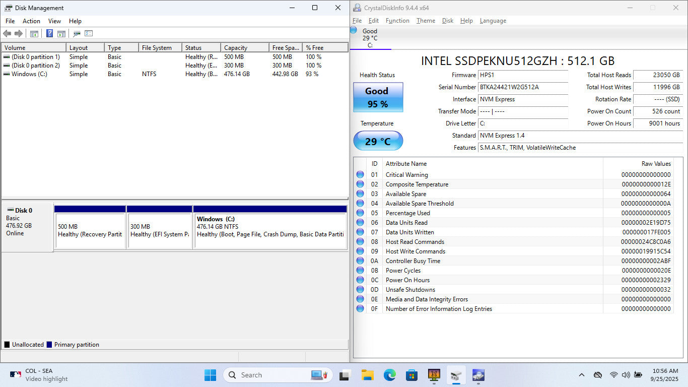
Task: Select the C: drive tab showing Good 29 °C
Action: pos(370,38)
